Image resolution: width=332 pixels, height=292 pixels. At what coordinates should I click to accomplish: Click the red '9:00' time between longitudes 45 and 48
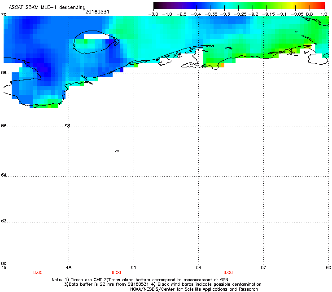point(38,273)
